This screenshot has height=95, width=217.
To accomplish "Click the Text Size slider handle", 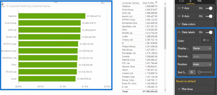I will click(x=199, y=72).
